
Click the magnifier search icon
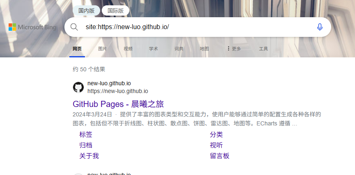[74, 27]
